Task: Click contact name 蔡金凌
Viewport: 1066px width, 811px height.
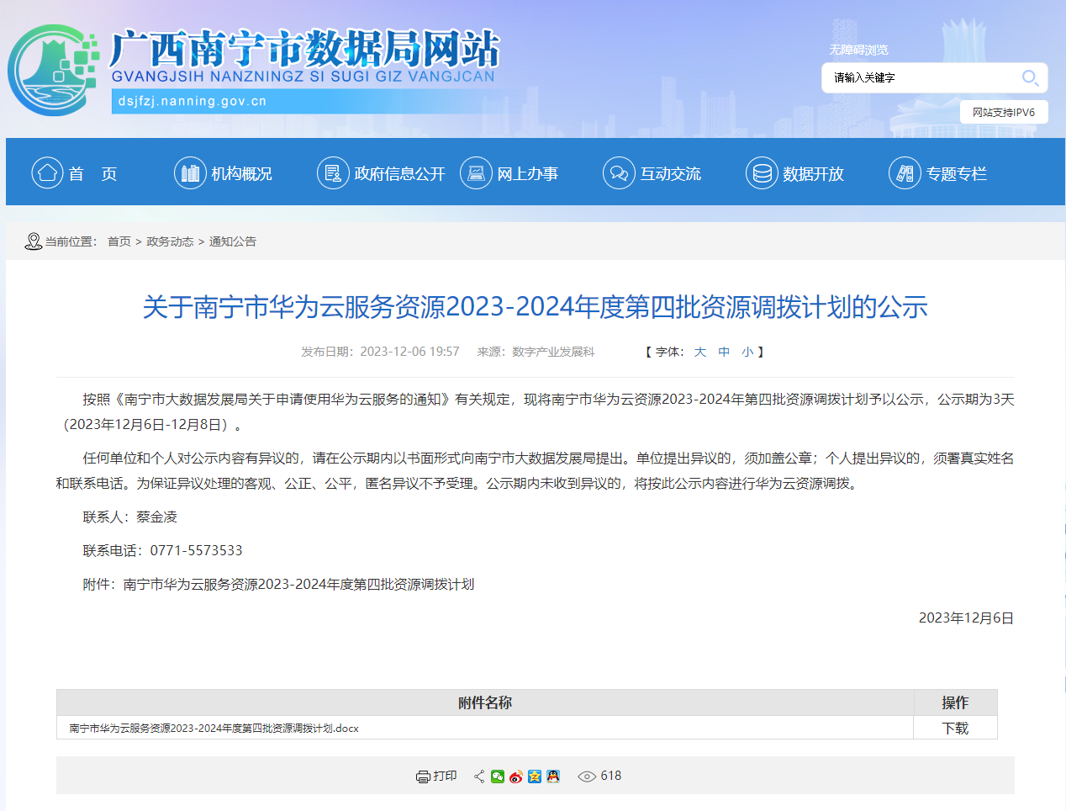Action: tap(157, 517)
